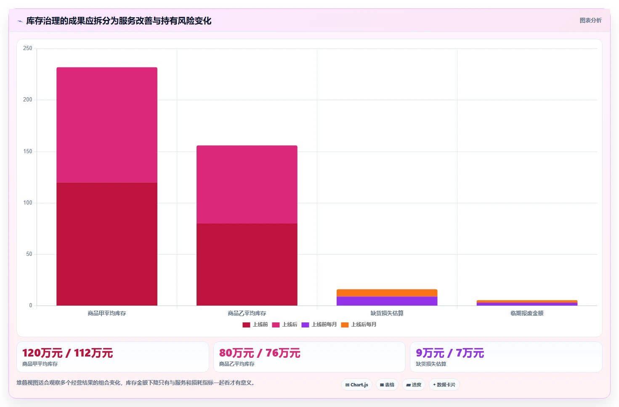Viewport: 619px width, 407px height.
Task: Toggle the 上线后每月 legend series
Action: point(359,325)
